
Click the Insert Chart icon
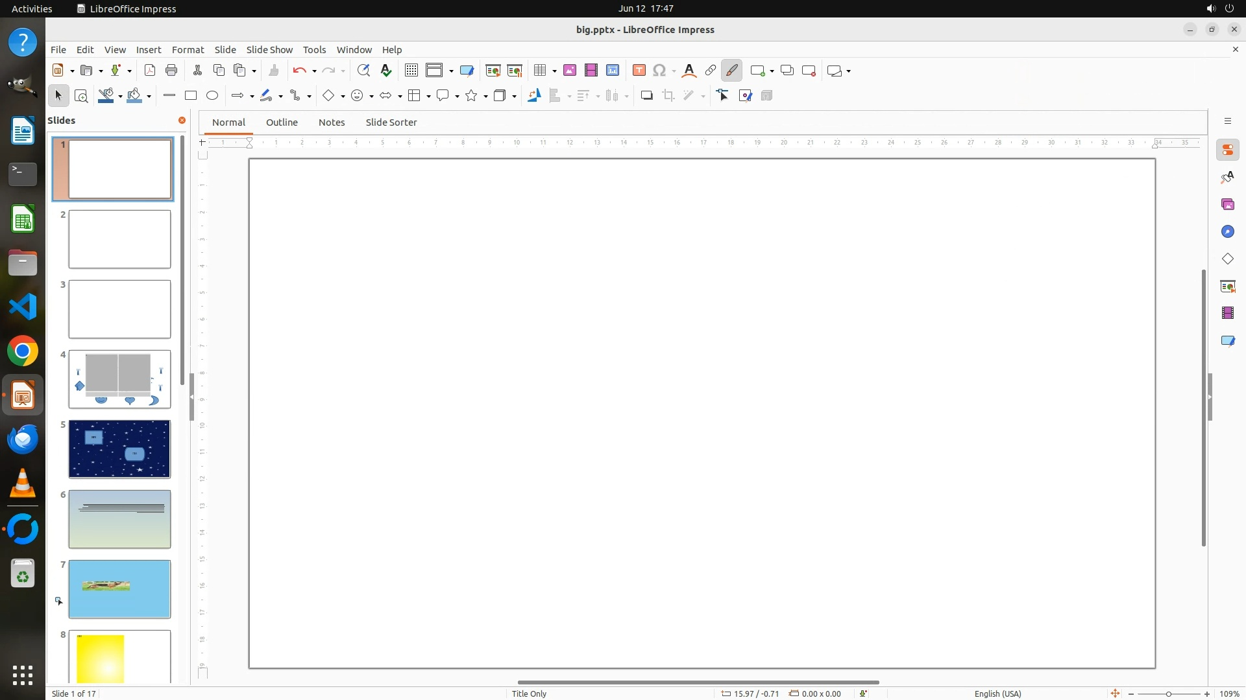pyautogui.click(x=613, y=71)
